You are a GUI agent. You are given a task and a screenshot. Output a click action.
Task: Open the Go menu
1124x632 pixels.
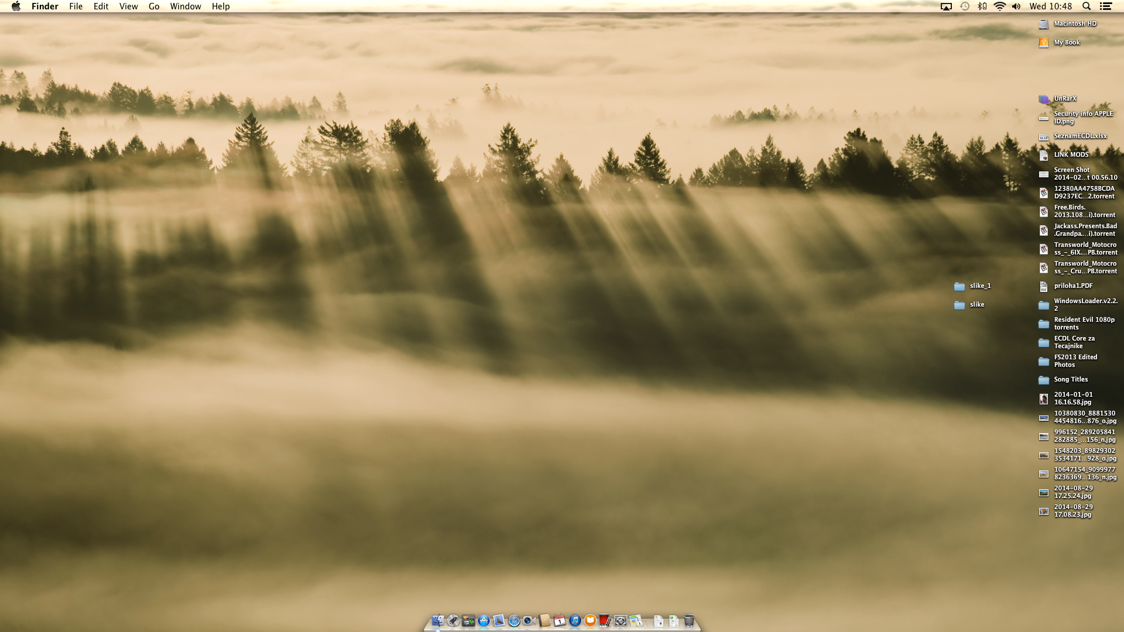coord(154,6)
